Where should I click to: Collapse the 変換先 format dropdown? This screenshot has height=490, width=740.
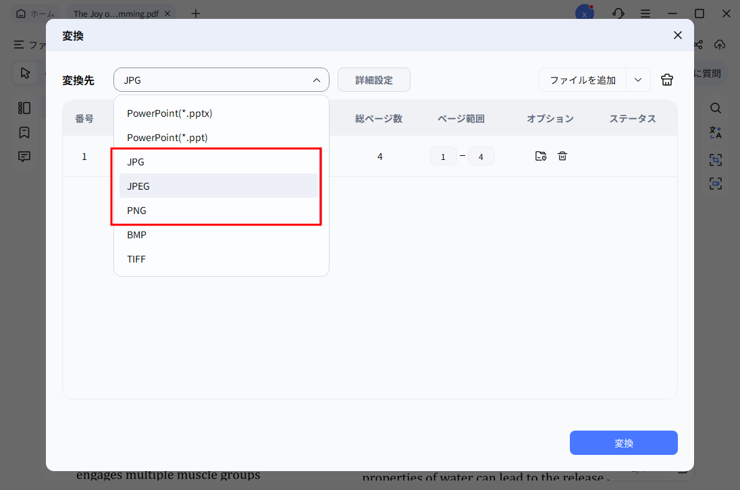[x=315, y=80]
